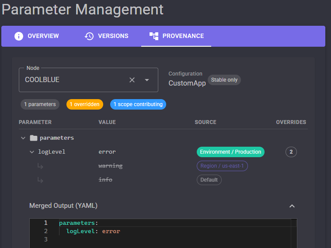The width and height of the screenshot is (331, 248).
Task: Select the Provenance tab
Action: (176, 36)
